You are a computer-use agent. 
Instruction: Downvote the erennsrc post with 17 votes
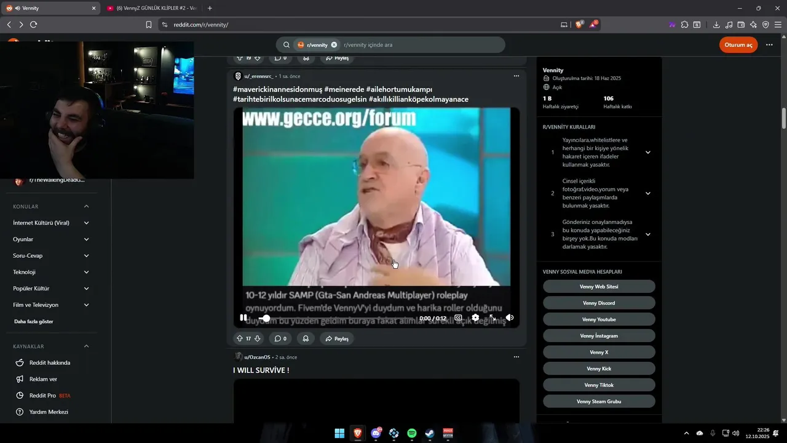[258, 338]
